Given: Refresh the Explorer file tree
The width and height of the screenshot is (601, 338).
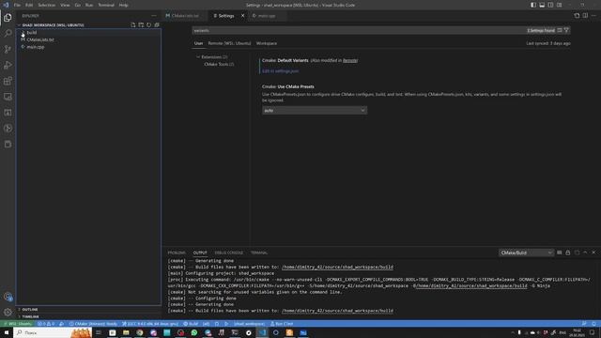Looking at the screenshot, I should tap(148, 25).
